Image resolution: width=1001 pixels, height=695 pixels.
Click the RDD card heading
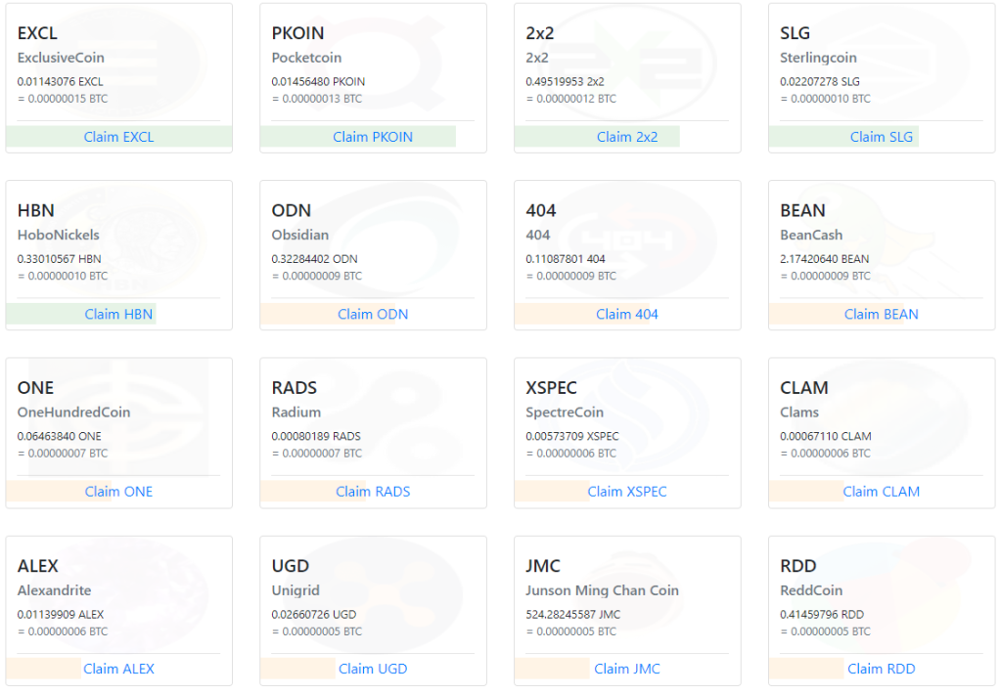[798, 566]
